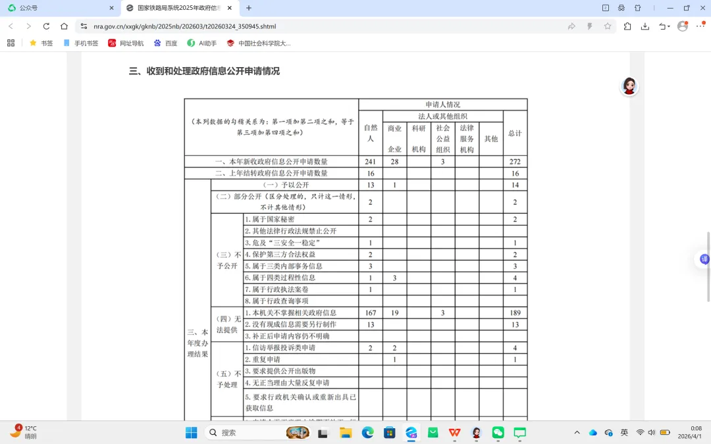Click the taskbar 搜索 search box
The image size is (711, 444).
[x=258, y=433]
